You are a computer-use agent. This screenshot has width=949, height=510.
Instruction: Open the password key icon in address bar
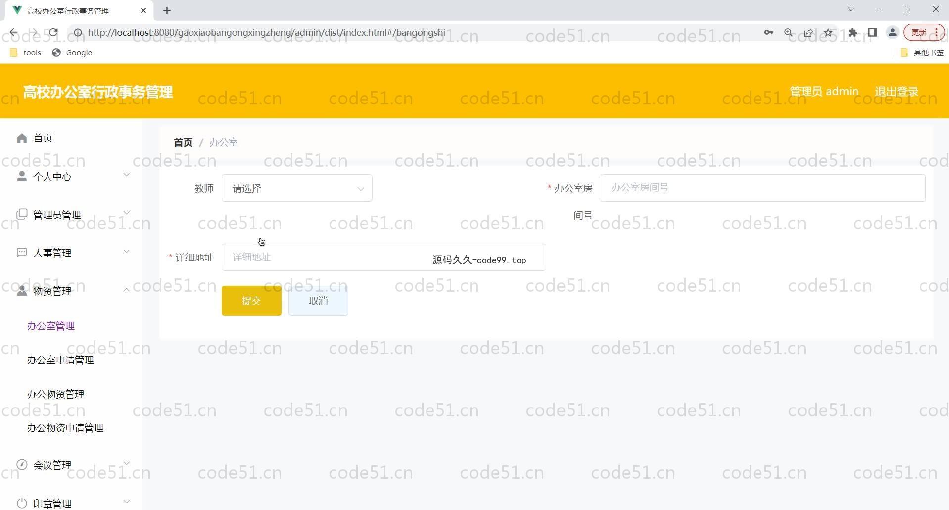pyautogui.click(x=768, y=33)
